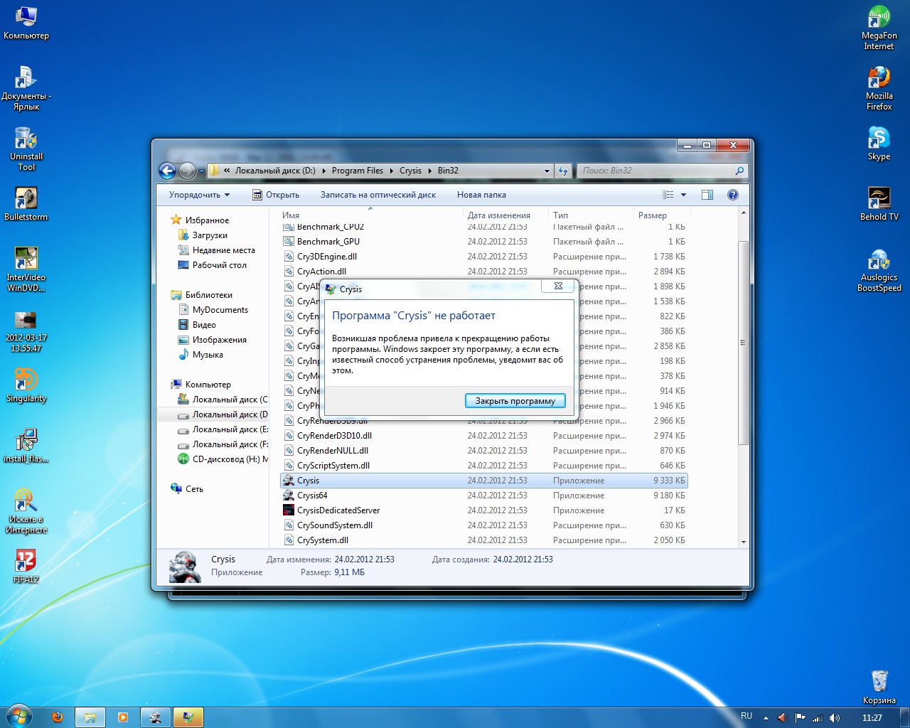Click the Bin32 search input field
Viewport: 910px width, 728px height.
(654, 171)
